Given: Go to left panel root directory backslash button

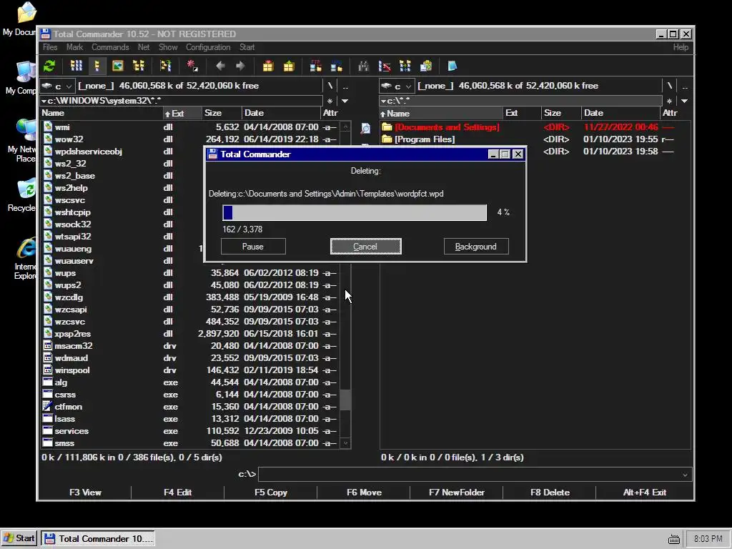Looking at the screenshot, I should click(x=330, y=86).
